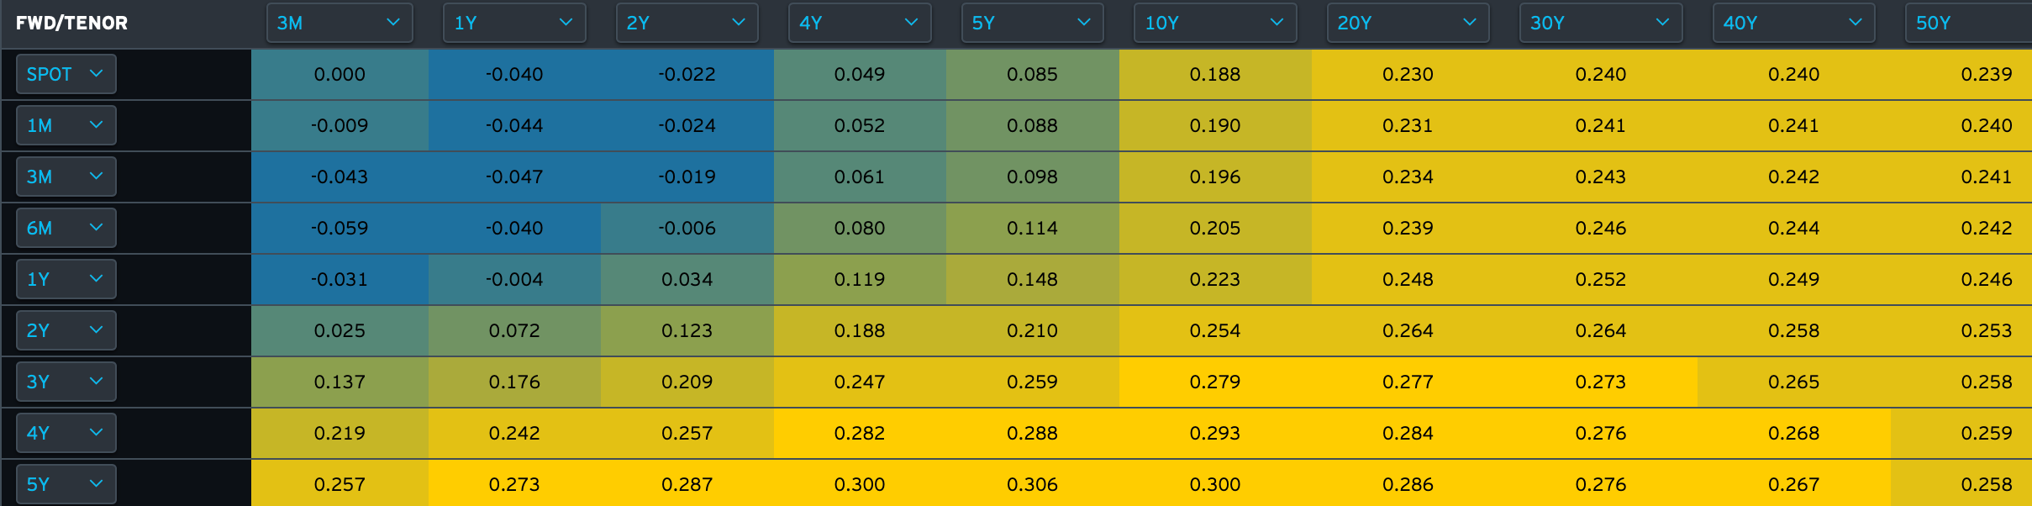Open the 10Y tenor column dropdown
Screen dimensions: 2032x506
pos(1215,23)
